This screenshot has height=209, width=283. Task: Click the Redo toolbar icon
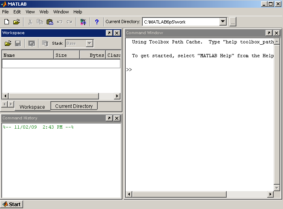pyautogui.click(x=69, y=22)
